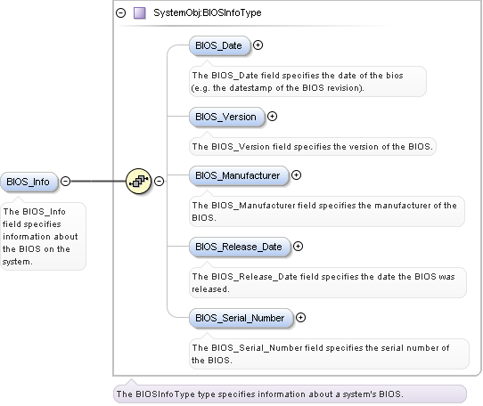Click the yellow sequence compositor icon

(139, 182)
